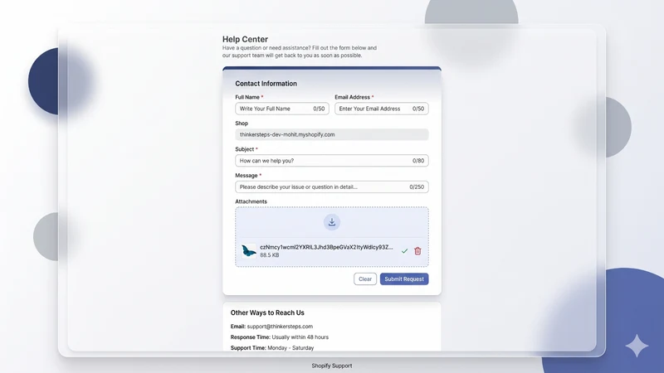Click Monday - Saturday support time text
Screen dimensions: 664x373
[x=290, y=348]
